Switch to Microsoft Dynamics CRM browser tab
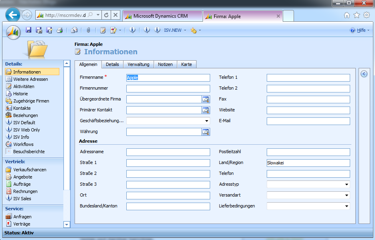This screenshot has width=375, height=240. 162,16
